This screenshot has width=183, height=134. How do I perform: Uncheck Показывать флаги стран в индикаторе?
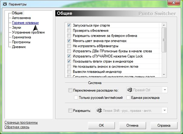pyautogui.click(x=69, y=61)
